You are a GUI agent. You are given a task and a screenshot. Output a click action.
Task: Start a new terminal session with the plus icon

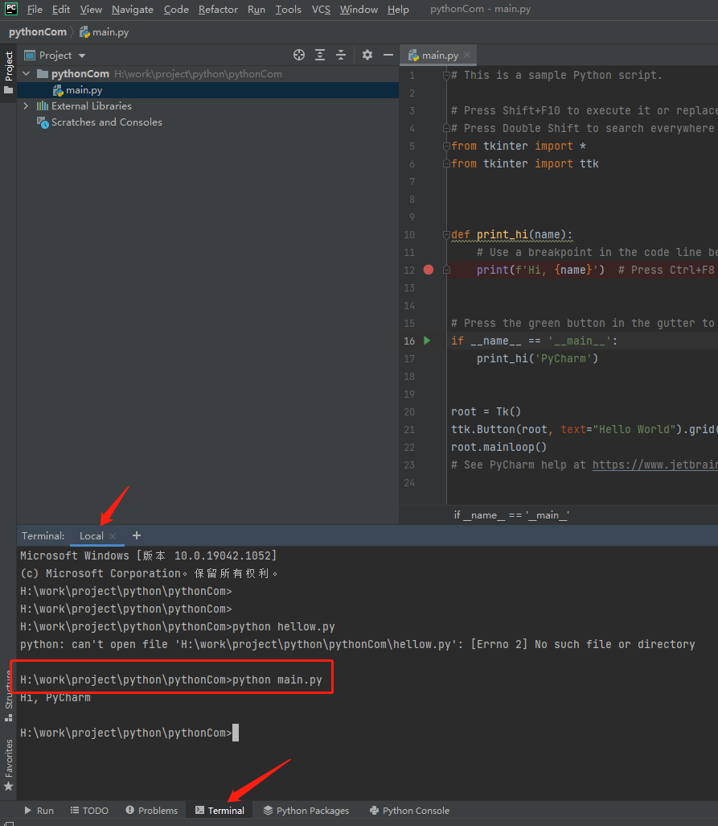point(136,535)
